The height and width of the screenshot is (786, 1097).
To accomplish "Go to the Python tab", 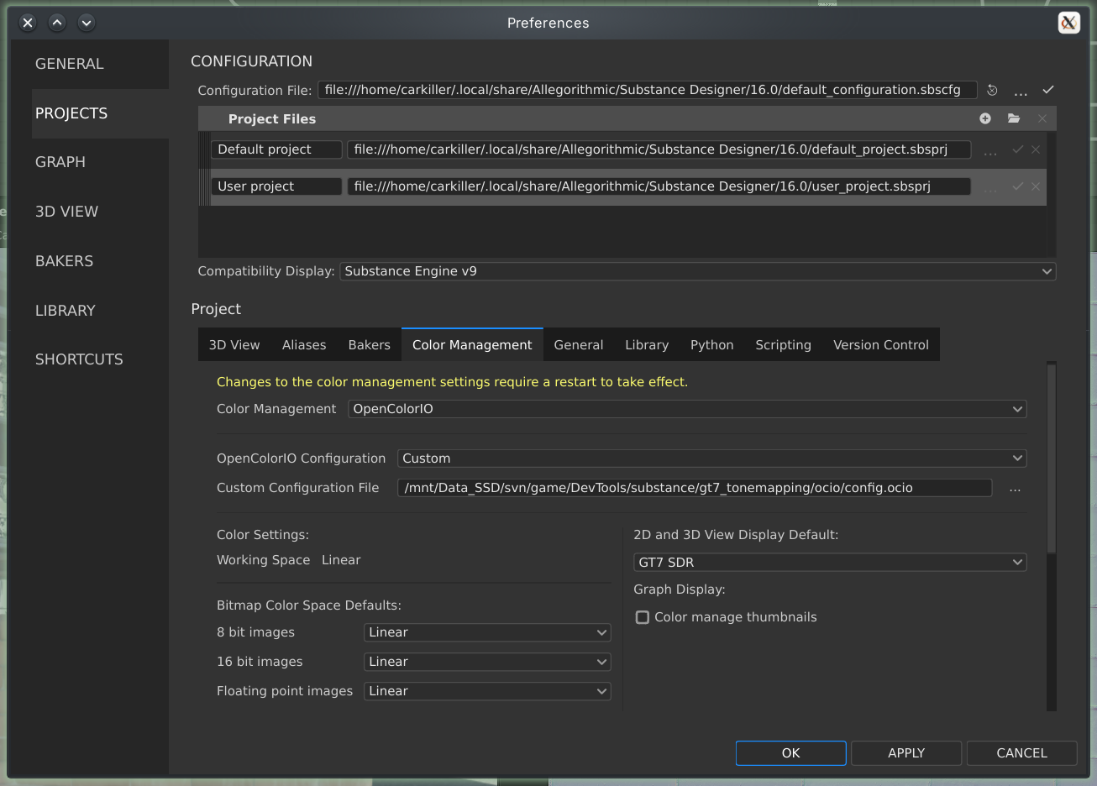I will click(x=712, y=345).
